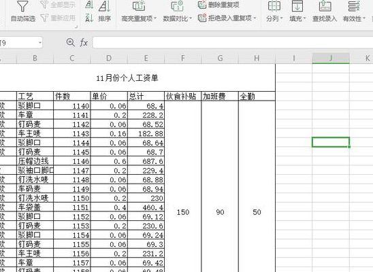The width and height of the screenshot is (373, 272).
Task: Select column F header
Action: coord(183,58)
